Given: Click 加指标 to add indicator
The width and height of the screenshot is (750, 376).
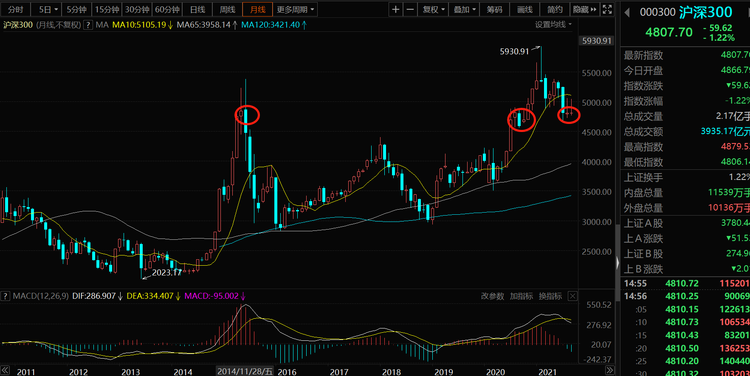Looking at the screenshot, I should pyautogui.click(x=522, y=296).
